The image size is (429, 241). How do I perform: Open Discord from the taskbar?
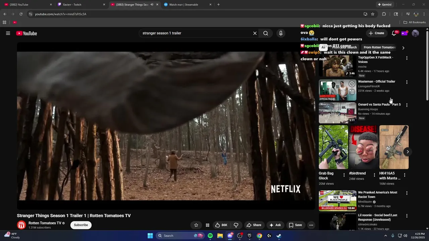[x=230, y=236]
